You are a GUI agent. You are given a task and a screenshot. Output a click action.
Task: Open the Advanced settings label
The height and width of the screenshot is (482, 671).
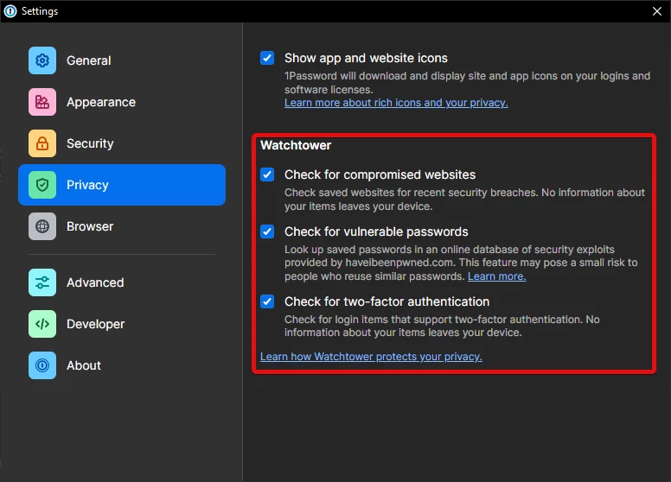click(95, 282)
